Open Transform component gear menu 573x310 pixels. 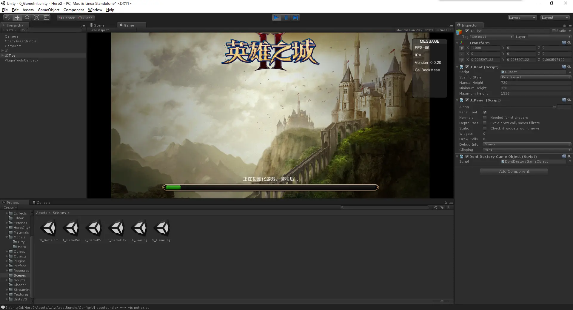(x=569, y=43)
